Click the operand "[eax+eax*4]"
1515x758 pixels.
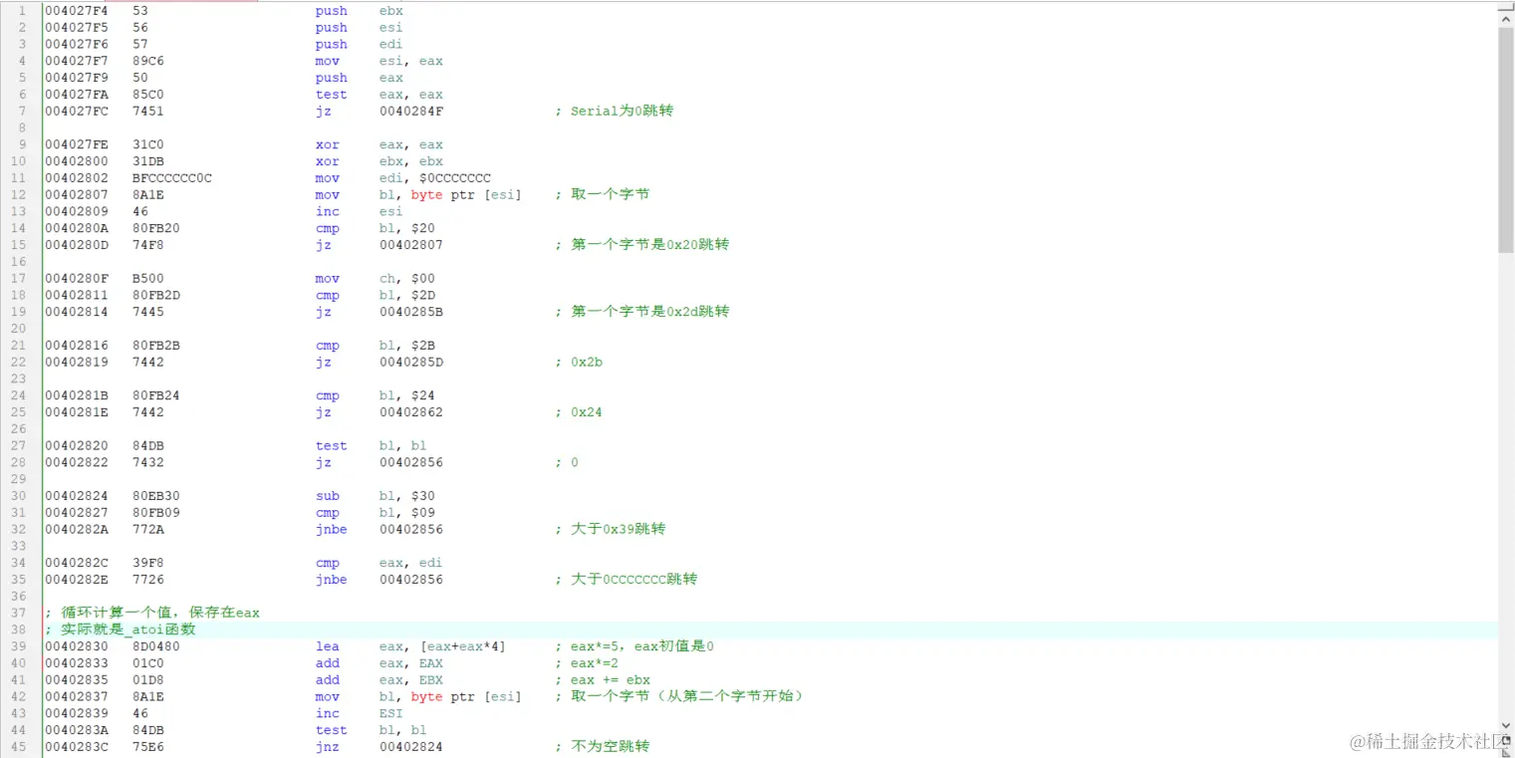click(x=463, y=646)
